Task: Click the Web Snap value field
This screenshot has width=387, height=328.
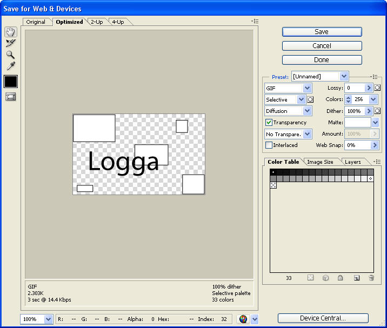Action: coord(358,145)
